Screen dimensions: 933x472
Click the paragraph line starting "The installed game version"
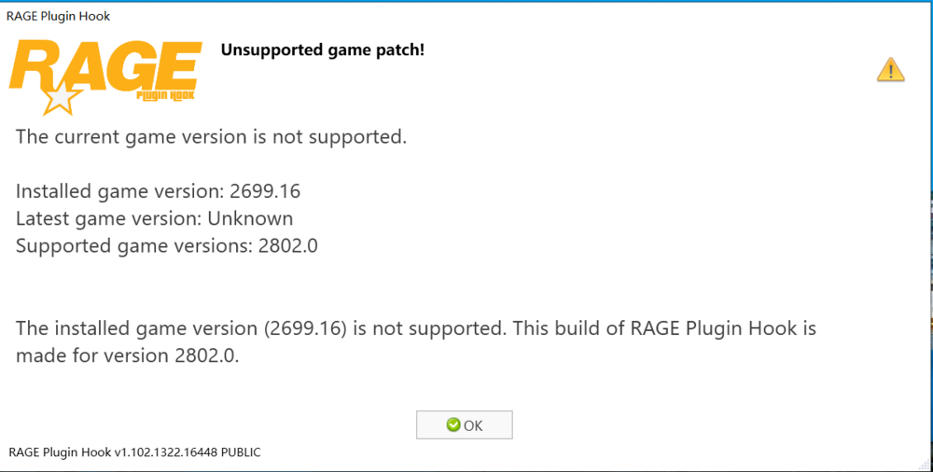pyautogui.click(x=416, y=328)
